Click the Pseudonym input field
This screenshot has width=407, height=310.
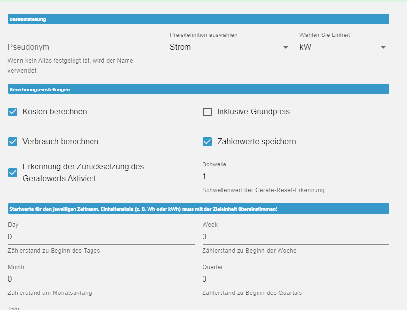[85, 47]
